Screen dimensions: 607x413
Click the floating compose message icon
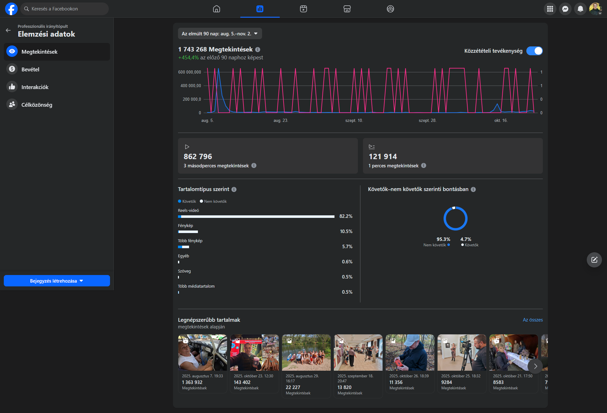coord(594,260)
